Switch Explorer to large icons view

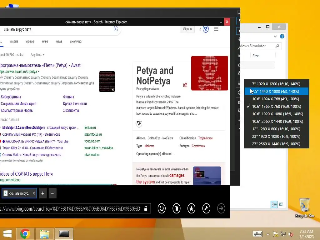(281, 204)
